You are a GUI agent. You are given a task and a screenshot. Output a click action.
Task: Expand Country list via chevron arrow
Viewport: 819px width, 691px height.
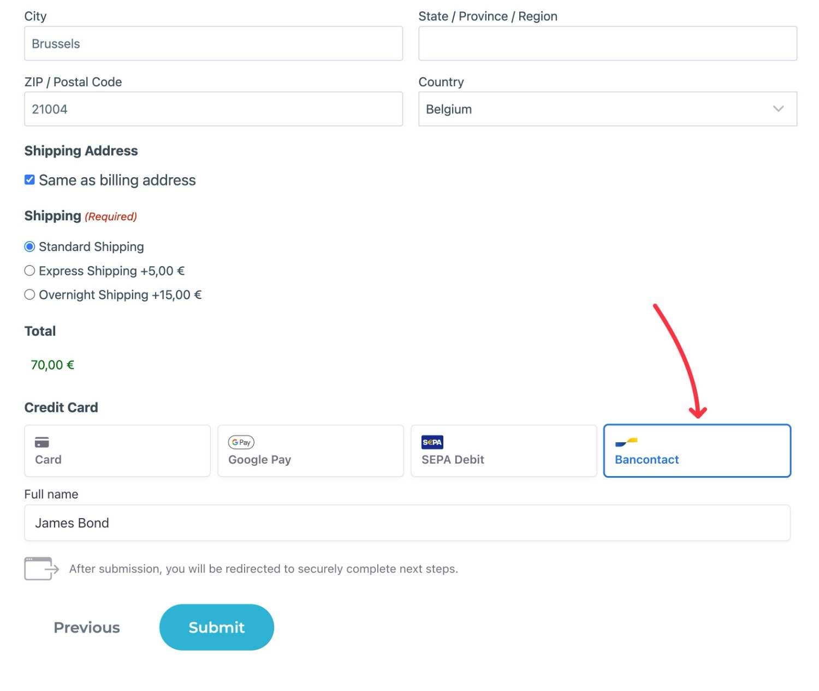coord(779,109)
